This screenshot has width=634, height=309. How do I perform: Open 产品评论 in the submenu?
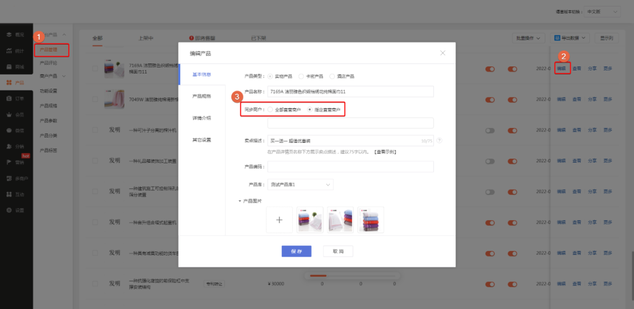pos(49,63)
